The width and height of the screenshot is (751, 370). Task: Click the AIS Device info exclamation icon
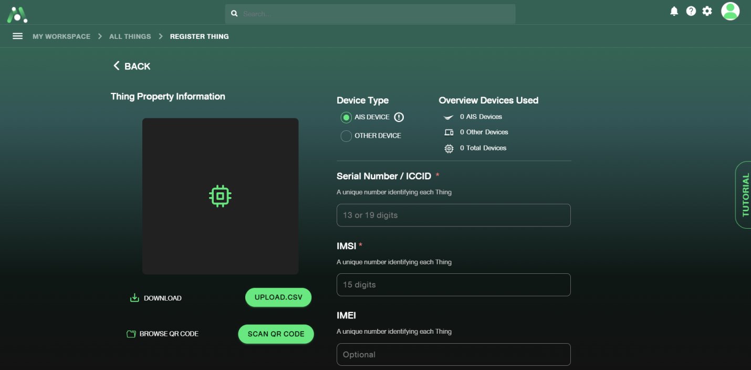click(x=399, y=117)
